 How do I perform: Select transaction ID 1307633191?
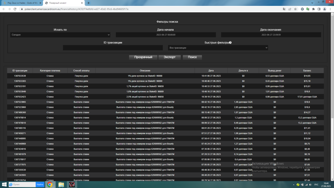pyautogui.click(x=20, y=86)
